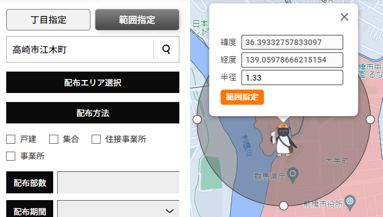Click the circle's bottom edge handle
383x217 pixels.
point(283,206)
